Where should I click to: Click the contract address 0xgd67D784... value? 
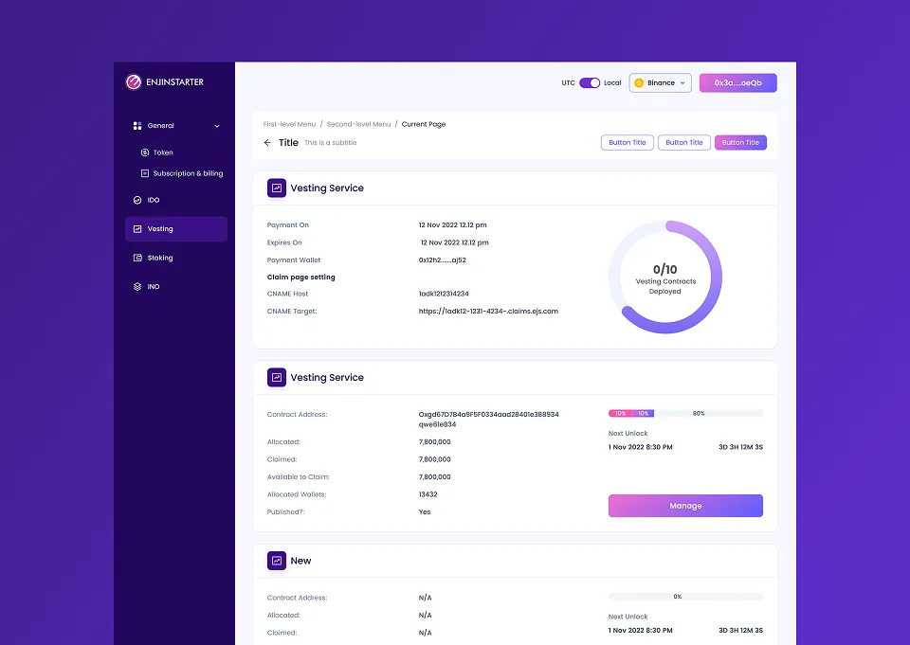coord(489,420)
